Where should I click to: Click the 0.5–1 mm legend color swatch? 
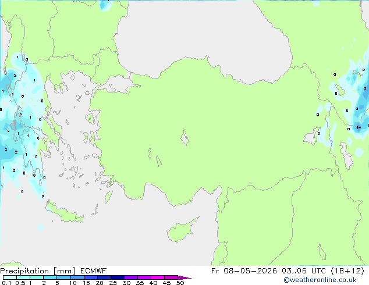pos(23,277)
